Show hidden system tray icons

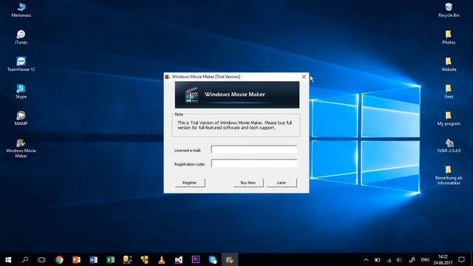[366, 259]
